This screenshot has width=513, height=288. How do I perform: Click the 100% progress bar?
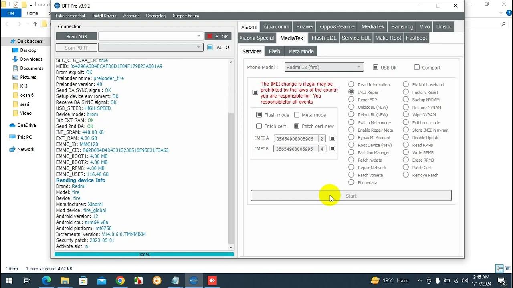144,254
